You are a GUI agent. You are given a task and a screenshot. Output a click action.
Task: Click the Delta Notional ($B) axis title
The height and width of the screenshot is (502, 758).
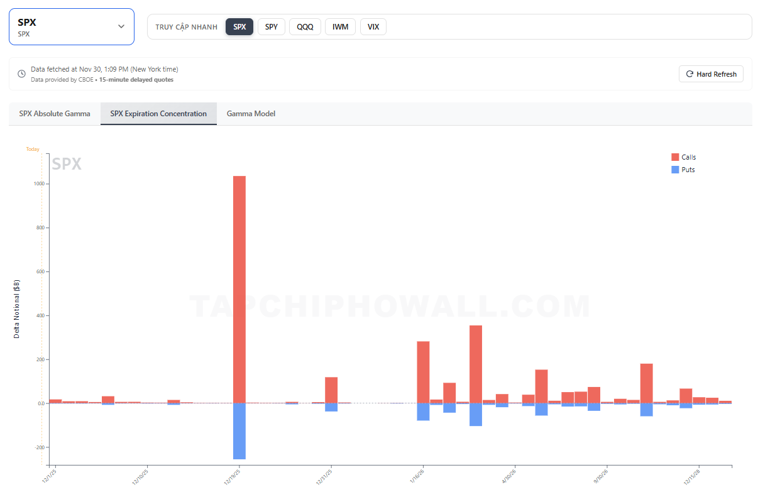[x=17, y=308]
